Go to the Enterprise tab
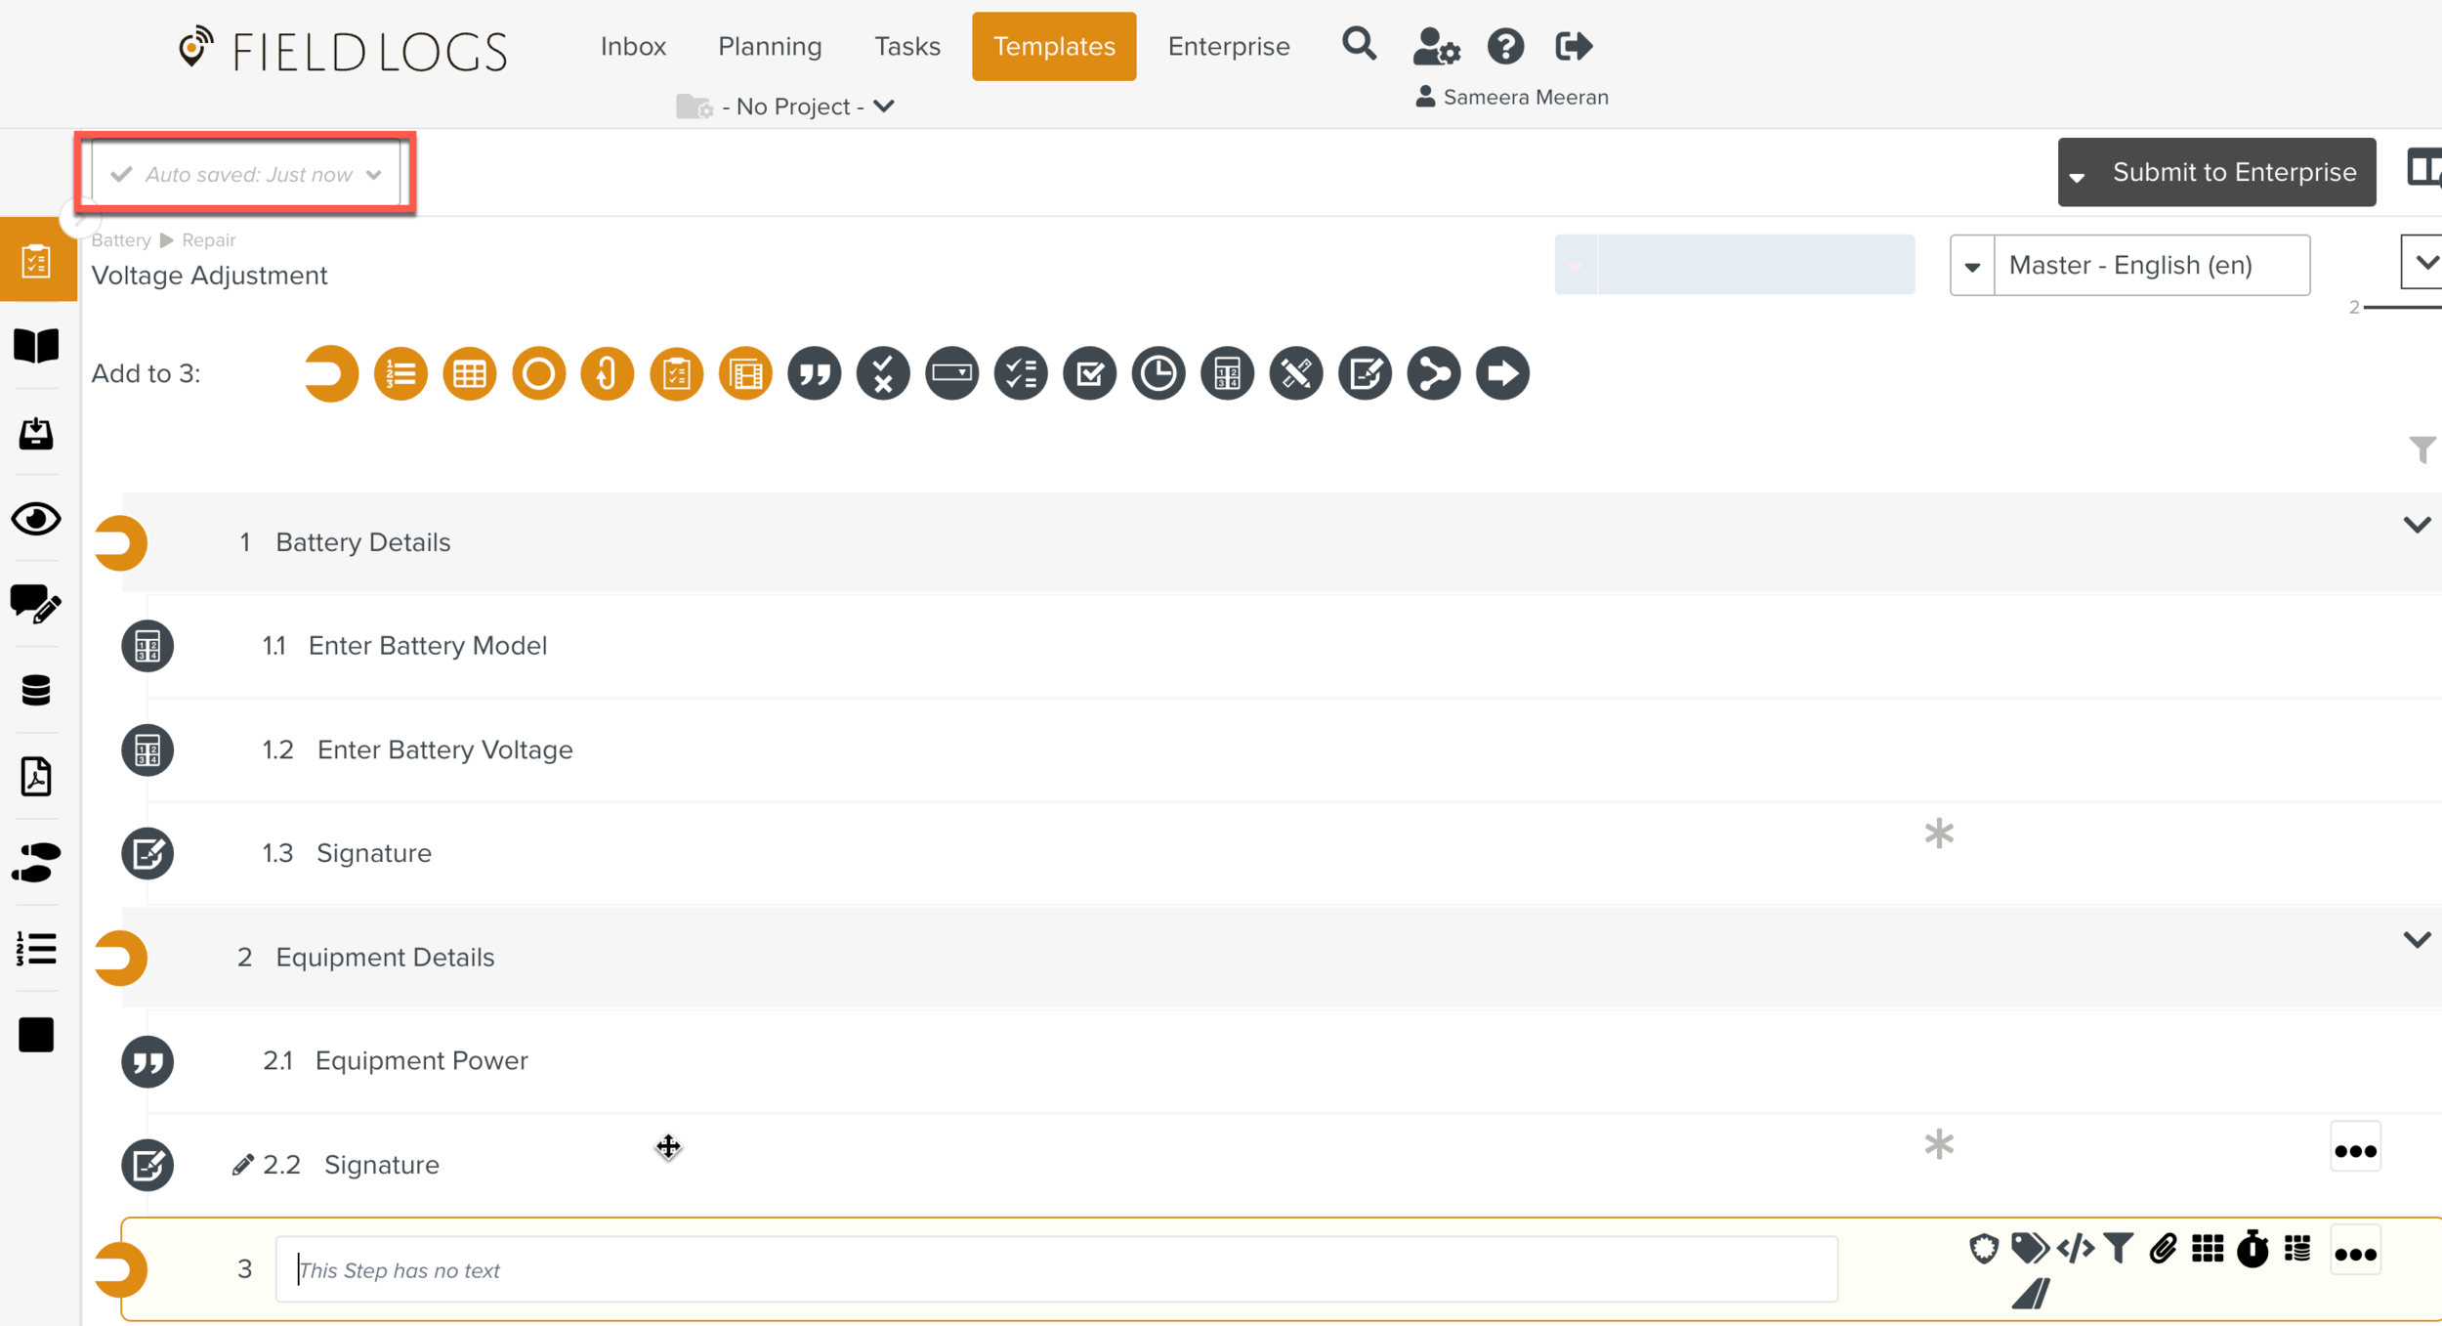The width and height of the screenshot is (2442, 1326). click(1229, 46)
